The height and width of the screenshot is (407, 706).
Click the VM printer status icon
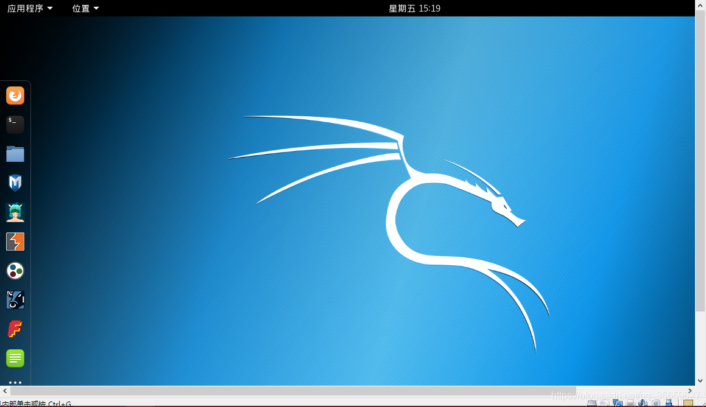[x=630, y=403]
